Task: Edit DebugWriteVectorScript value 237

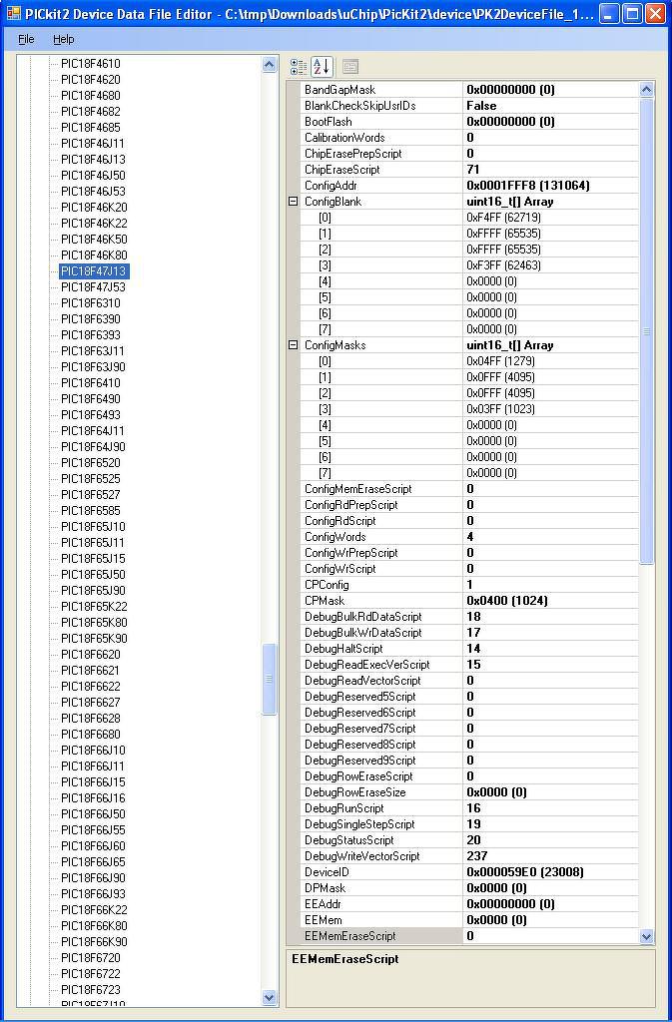Action: pyautogui.click(x=551, y=856)
